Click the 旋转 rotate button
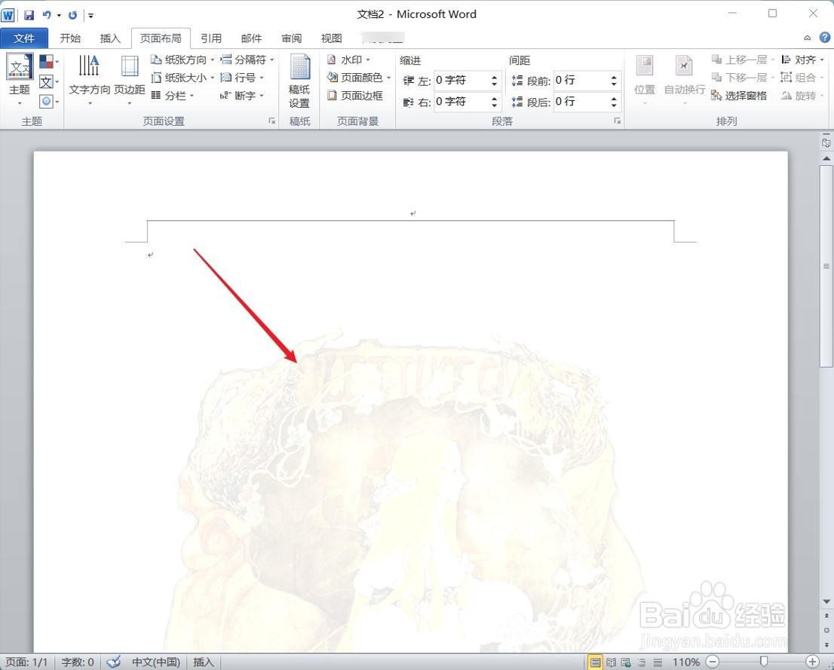The width and height of the screenshot is (834, 670). click(x=802, y=96)
